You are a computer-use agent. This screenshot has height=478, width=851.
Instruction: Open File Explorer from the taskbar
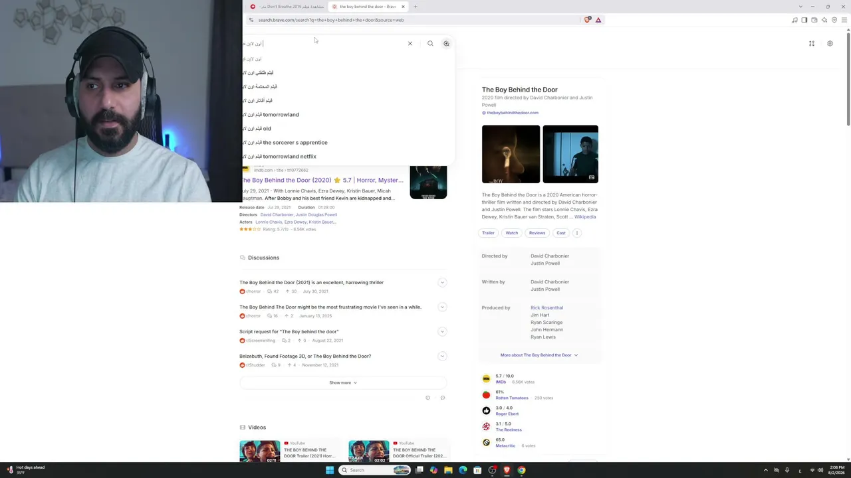coord(448,470)
